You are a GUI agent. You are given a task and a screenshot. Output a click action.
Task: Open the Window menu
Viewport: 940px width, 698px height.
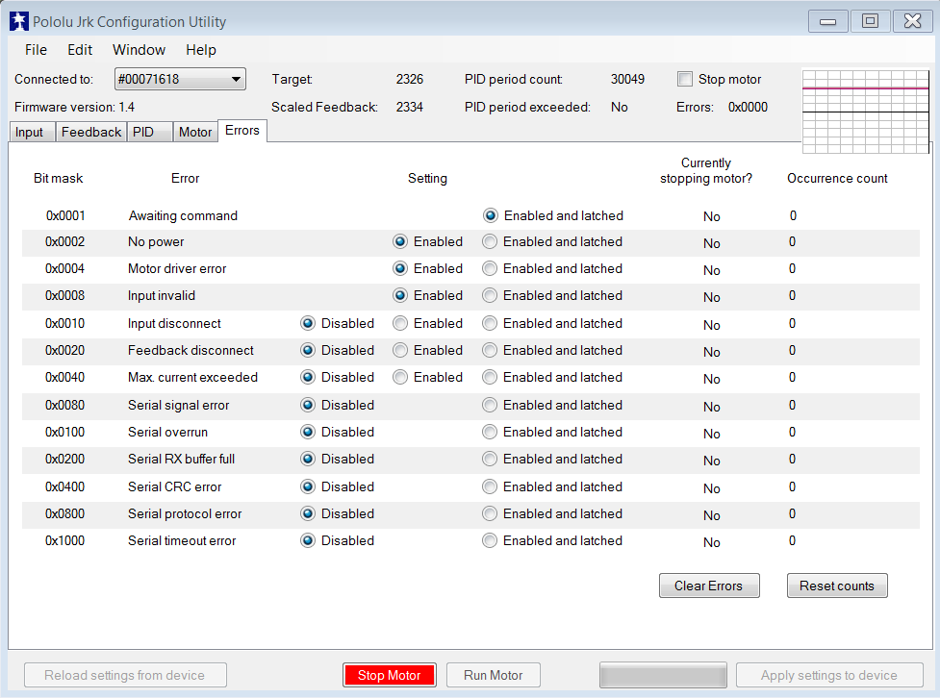coord(139,50)
